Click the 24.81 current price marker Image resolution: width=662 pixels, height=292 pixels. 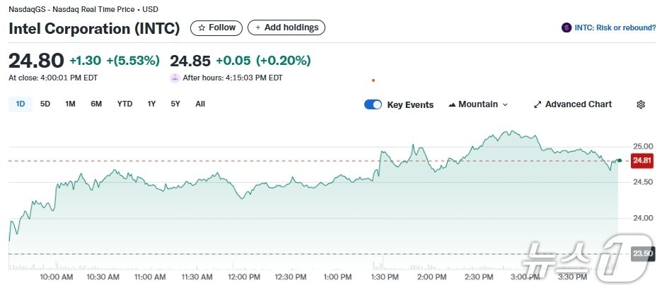(641, 161)
